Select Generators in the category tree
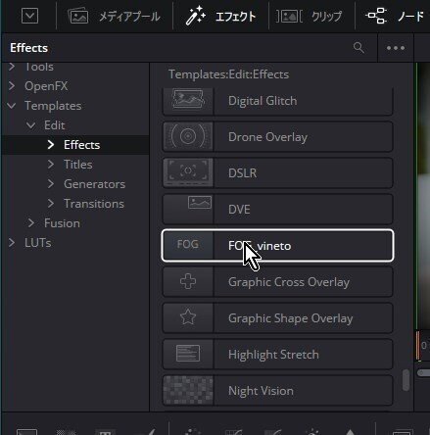 (x=94, y=184)
